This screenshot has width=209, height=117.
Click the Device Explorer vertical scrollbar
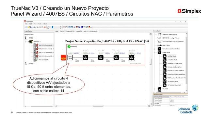coord(186,60)
